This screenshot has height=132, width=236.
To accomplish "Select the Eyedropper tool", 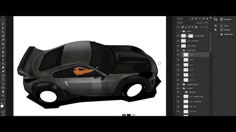I will click(3, 40).
